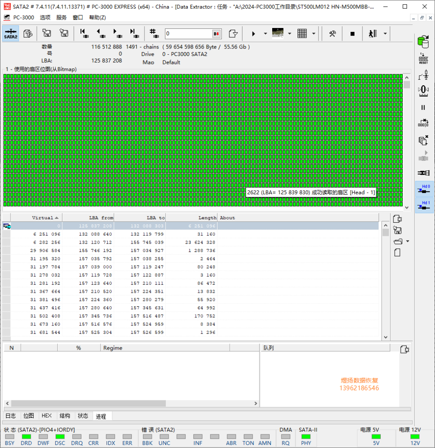Click the open-folder icon beside chain table

(398, 241)
